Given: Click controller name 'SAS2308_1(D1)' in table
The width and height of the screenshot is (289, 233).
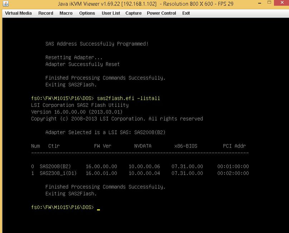Looking at the screenshot, I should click(58, 173).
